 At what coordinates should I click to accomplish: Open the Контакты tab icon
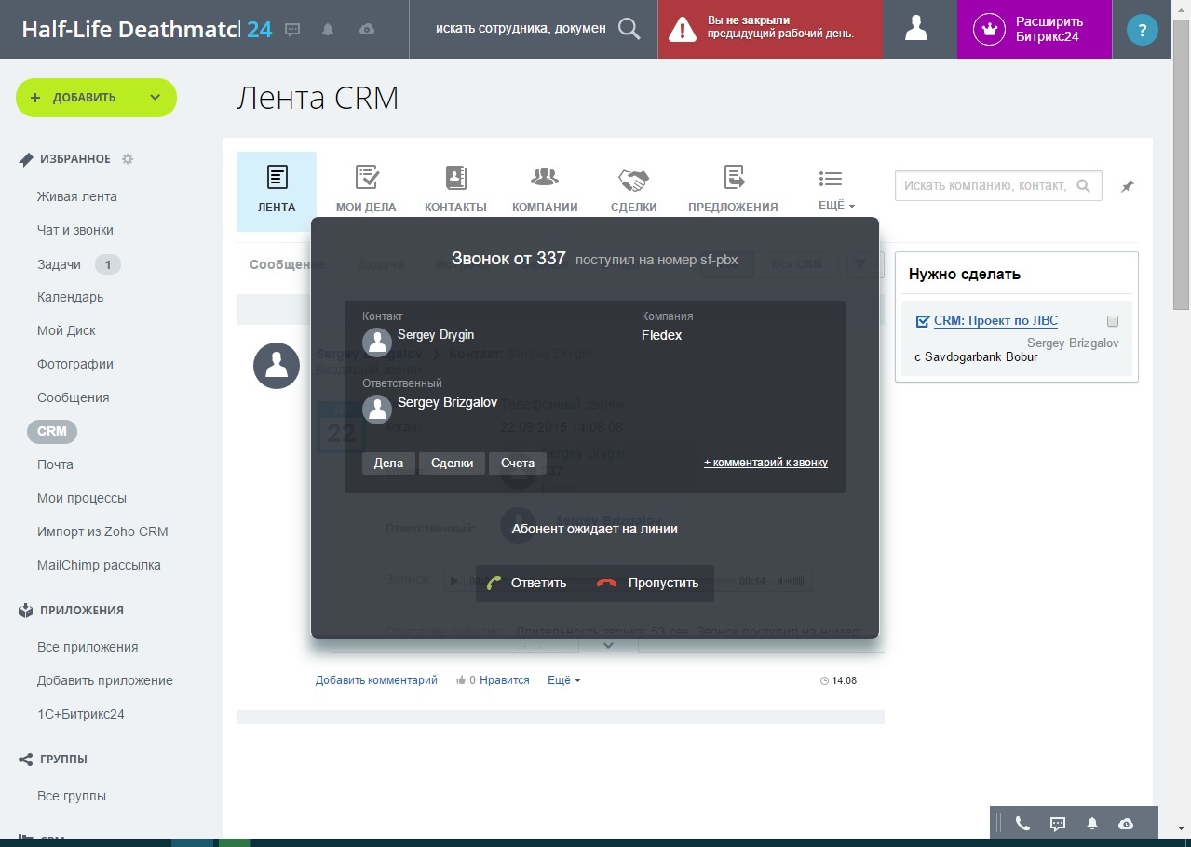pyautogui.click(x=455, y=177)
